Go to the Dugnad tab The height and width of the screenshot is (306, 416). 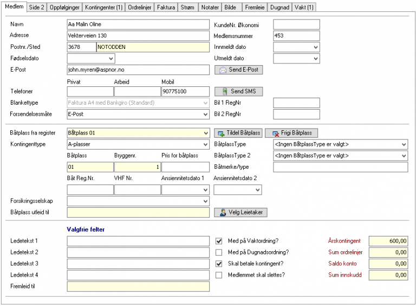(x=279, y=7)
